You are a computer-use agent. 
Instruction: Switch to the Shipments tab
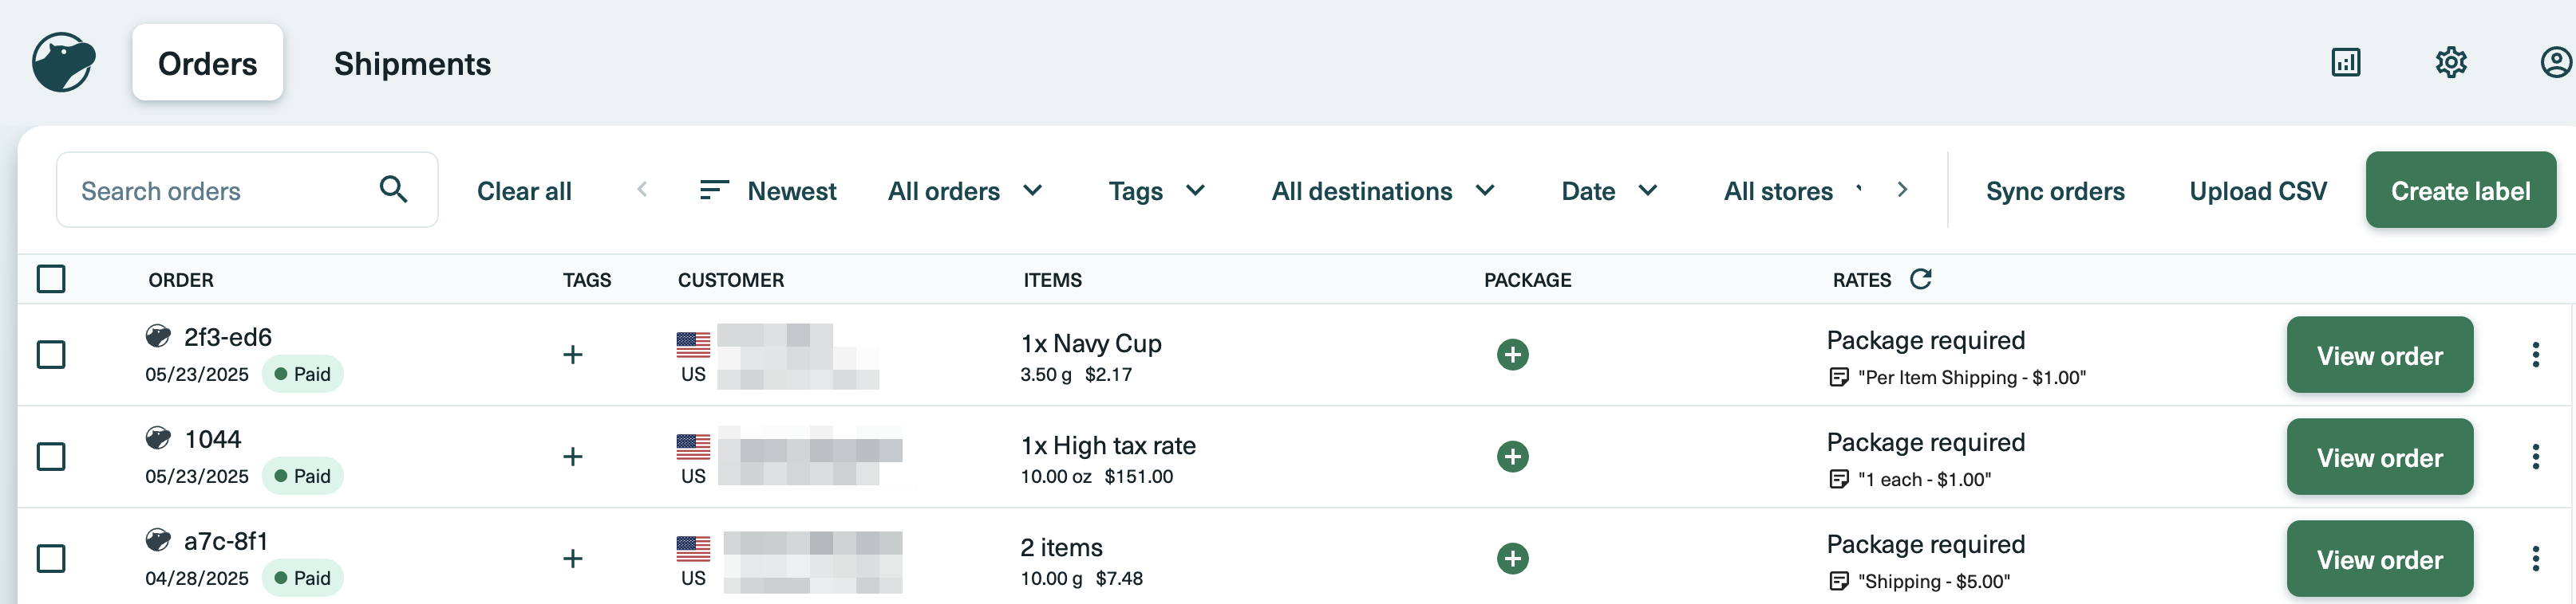pyautogui.click(x=412, y=64)
